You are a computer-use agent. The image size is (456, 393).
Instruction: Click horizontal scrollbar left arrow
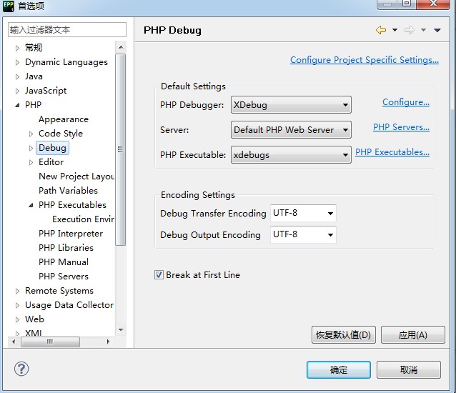pos(14,342)
